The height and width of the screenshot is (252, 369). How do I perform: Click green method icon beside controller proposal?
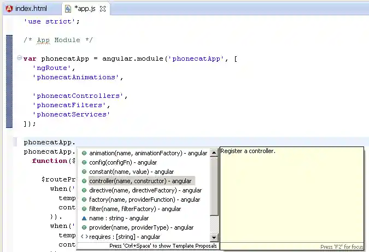click(84, 181)
